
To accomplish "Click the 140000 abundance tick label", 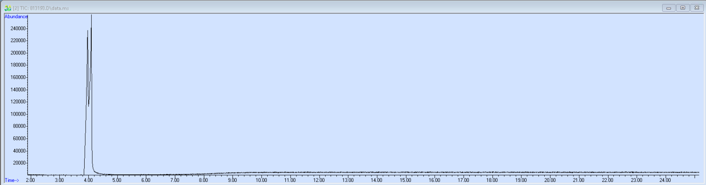I will 18,89.
